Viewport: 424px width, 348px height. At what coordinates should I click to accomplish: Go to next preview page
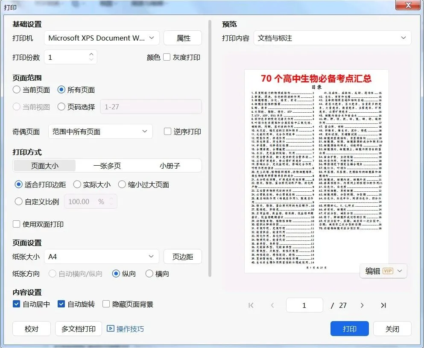362,305
